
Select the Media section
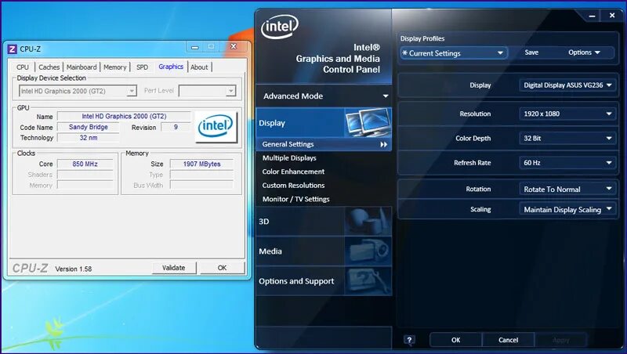click(324, 251)
